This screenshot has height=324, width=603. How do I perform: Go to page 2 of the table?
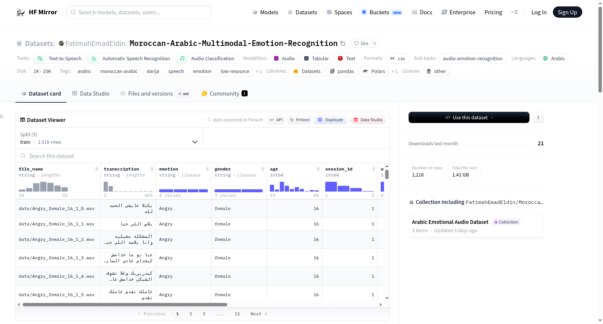pyautogui.click(x=191, y=314)
